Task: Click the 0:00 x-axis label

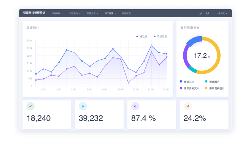Action: pos(43,89)
